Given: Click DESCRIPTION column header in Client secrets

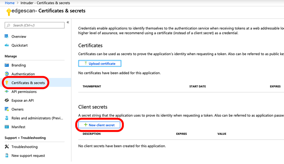Looking at the screenshot, I should (92, 134).
